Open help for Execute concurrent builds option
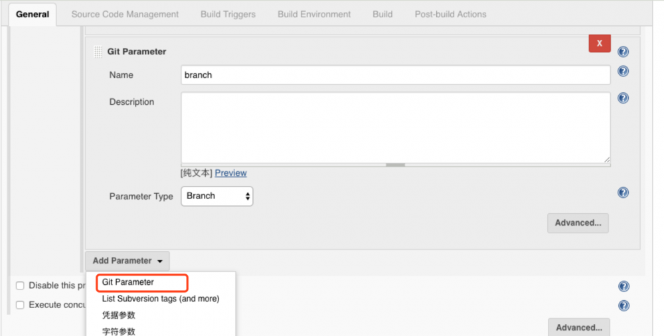This screenshot has width=664, height=336. [623, 305]
